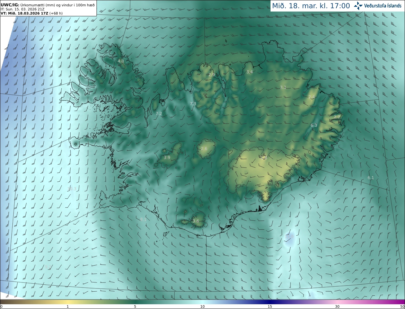Click the 3.4 map value
The height and width of the screenshot is (309, 405).
coord(250,72)
